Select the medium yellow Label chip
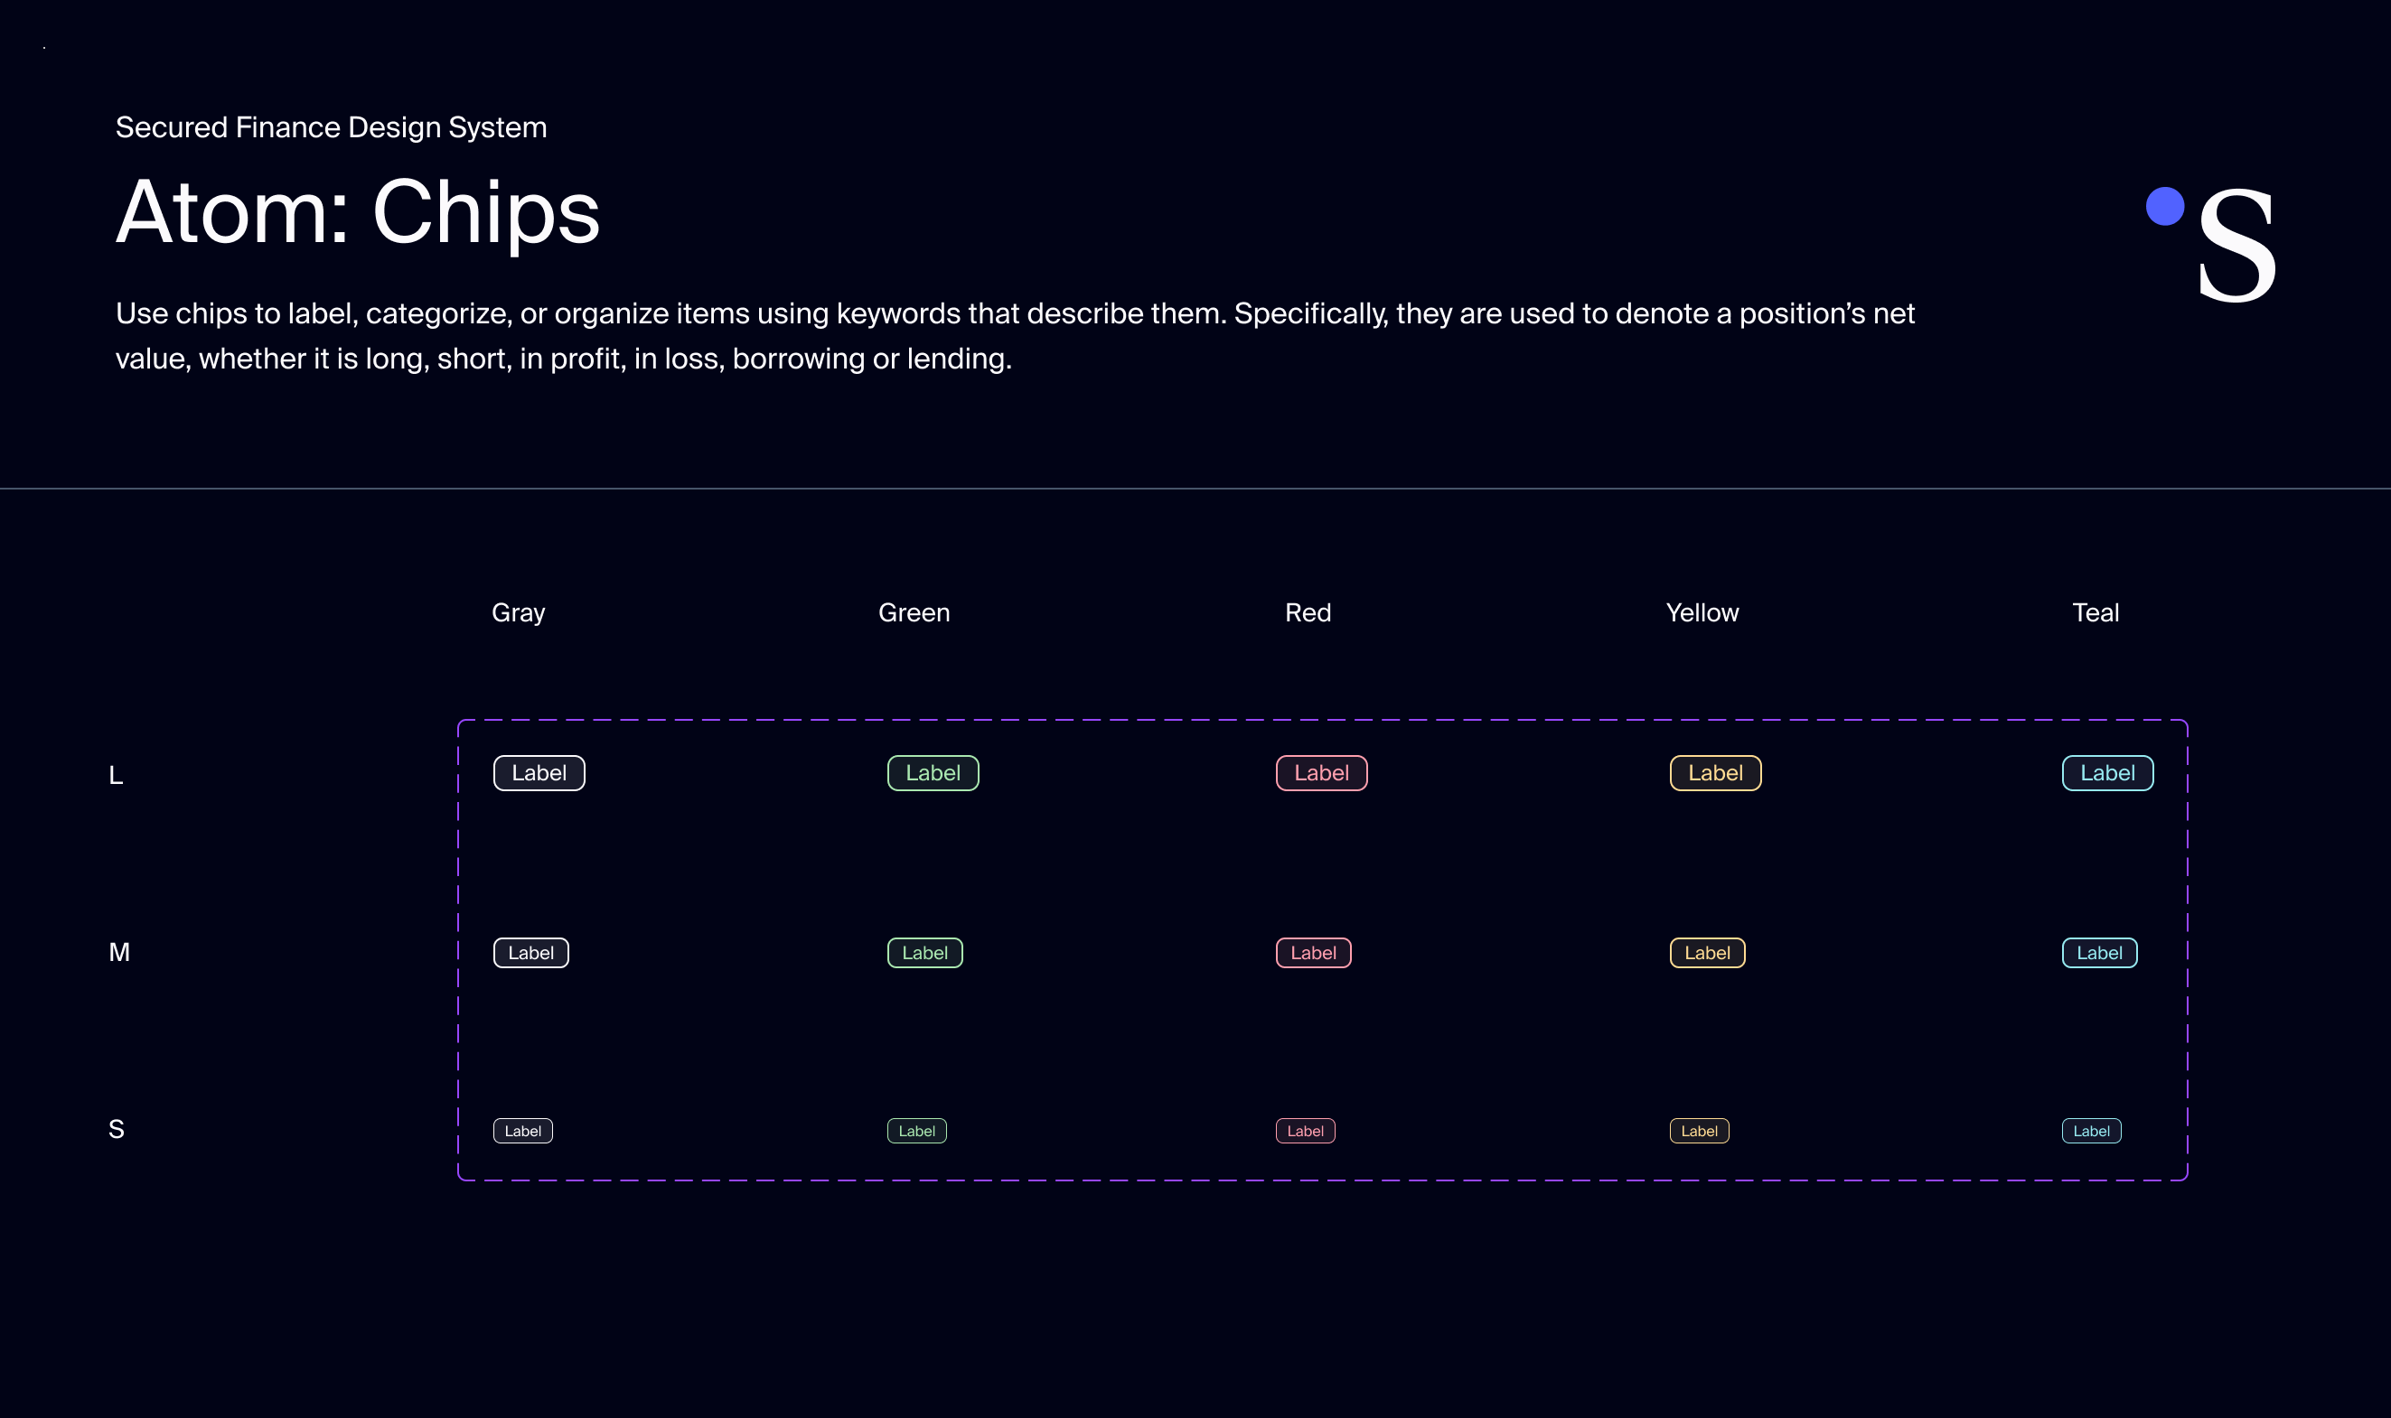The image size is (2391, 1418). tap(1708, 953)
